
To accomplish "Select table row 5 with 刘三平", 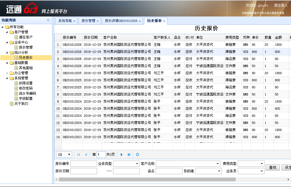I will [x=173, y=73].
